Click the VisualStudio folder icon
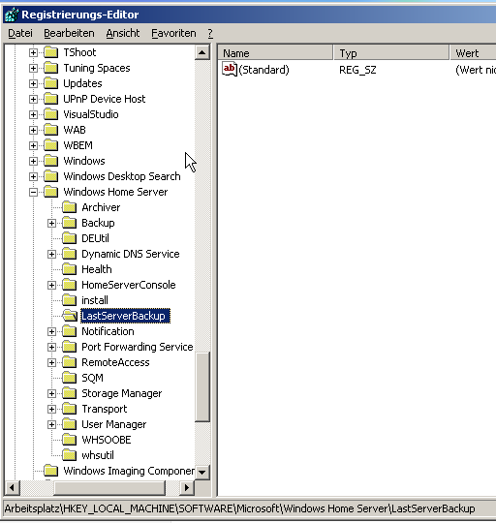This screenshot has height=523, width=496. point(51,114)
